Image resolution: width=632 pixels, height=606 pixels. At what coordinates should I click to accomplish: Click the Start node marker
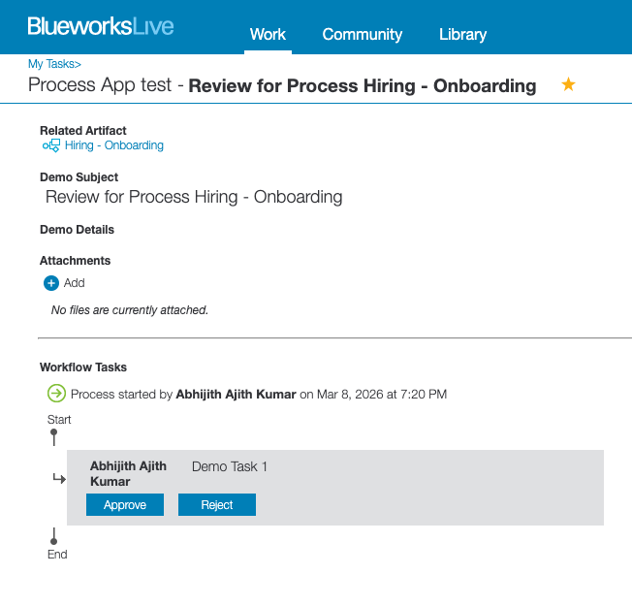pos(54,437)
